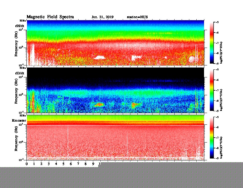This screenshot has height=188, width=243.
Task: Click the hour tick label "2" on time axis
Action: tap(41, 164)
